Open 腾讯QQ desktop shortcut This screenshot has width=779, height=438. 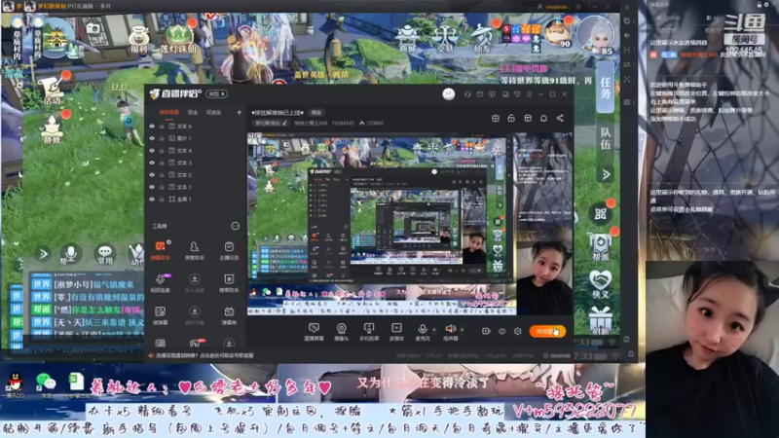[16, 385]
